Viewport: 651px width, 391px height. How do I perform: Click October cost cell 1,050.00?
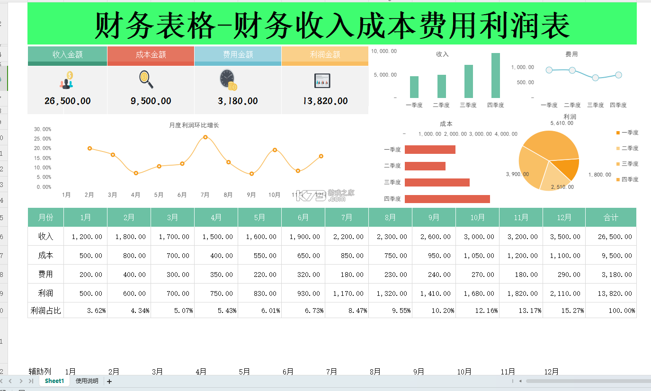(478, 255)
